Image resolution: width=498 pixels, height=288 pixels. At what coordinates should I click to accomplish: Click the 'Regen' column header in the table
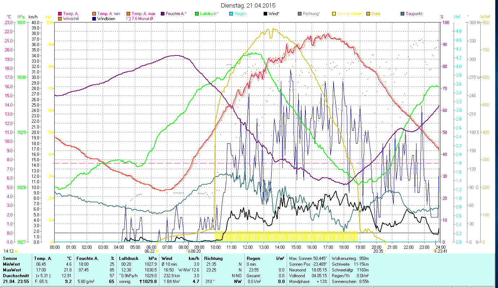pos(254,258)
